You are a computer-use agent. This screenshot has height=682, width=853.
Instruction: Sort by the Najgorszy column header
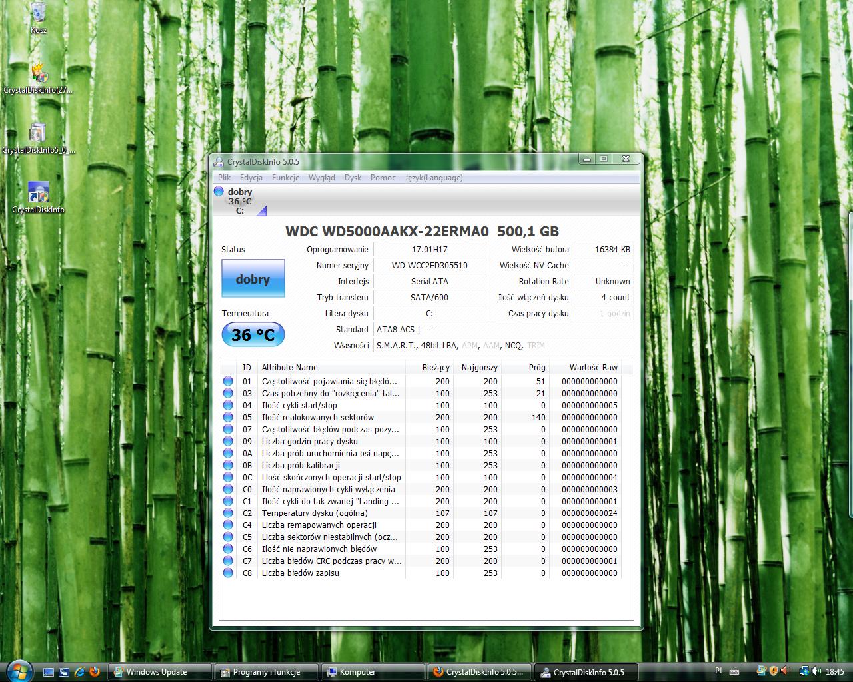coord(477,367)
